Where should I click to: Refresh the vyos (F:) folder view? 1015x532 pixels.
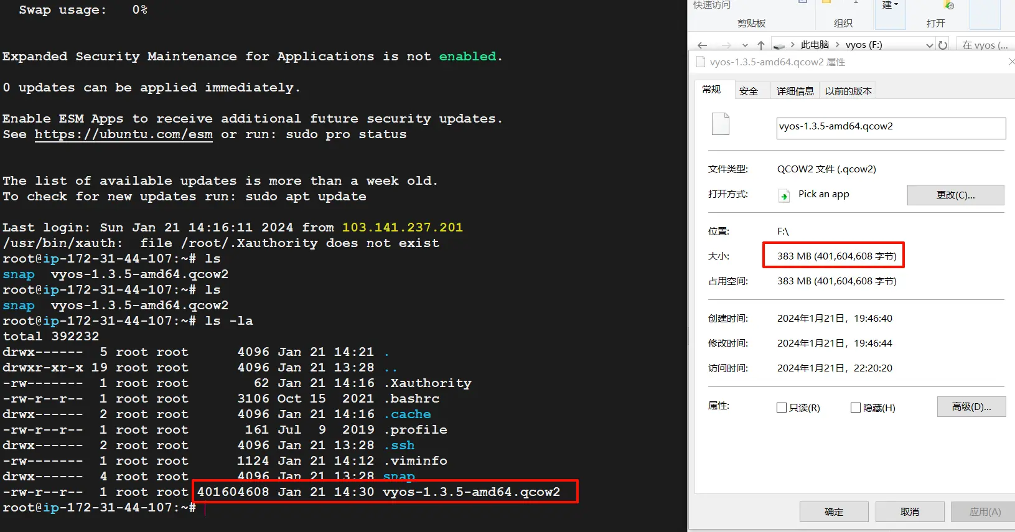click(x=943, y=45)
